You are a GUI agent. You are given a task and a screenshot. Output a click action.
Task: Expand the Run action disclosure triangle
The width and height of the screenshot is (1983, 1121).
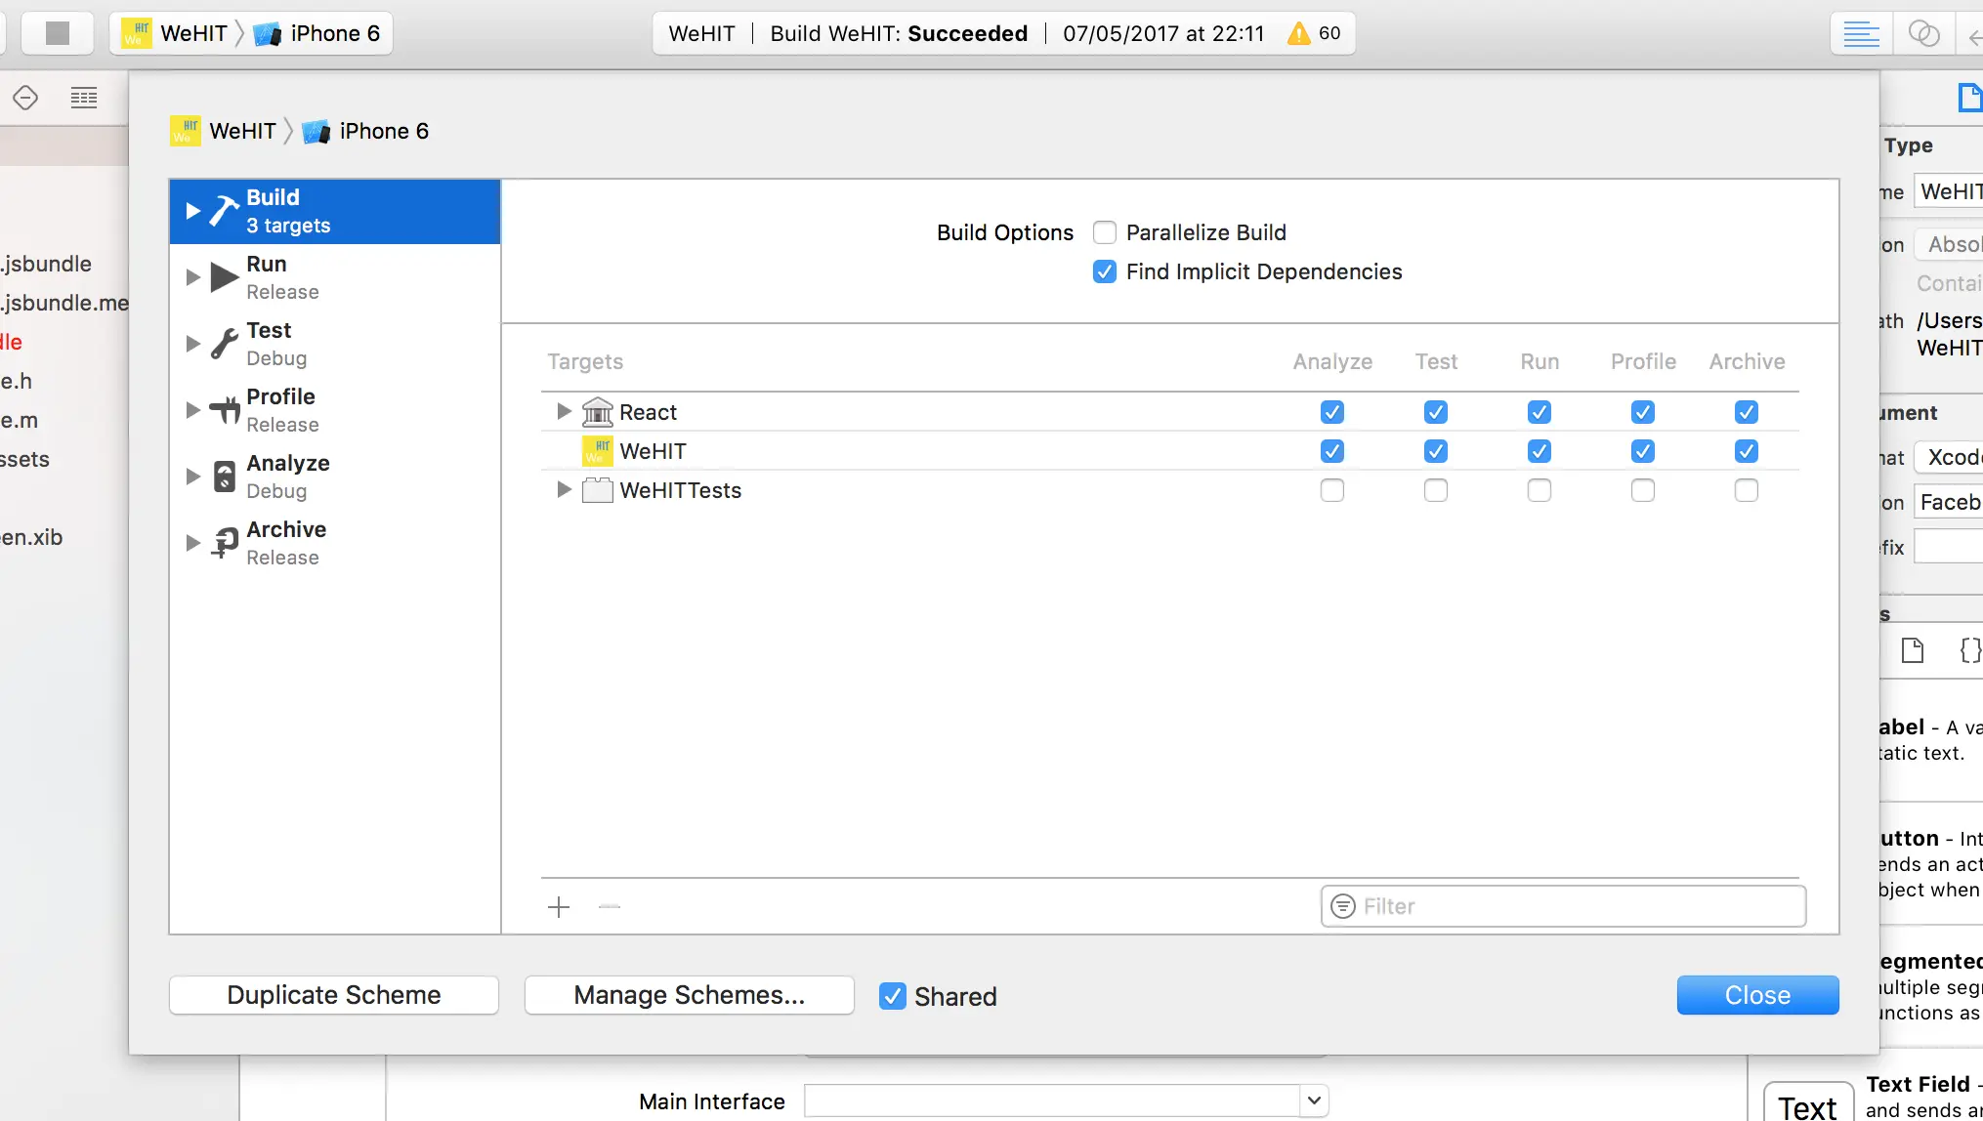tap(192, 277)
